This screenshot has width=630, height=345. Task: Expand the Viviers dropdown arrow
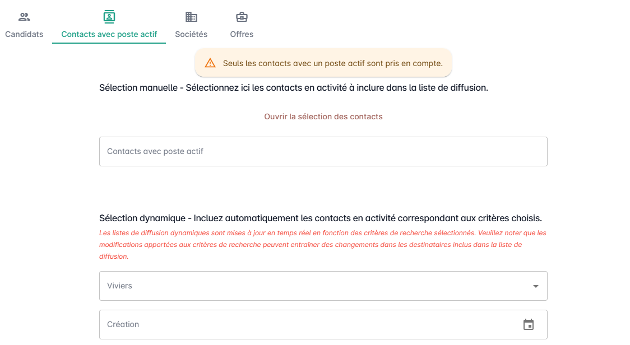pos(535,286)
